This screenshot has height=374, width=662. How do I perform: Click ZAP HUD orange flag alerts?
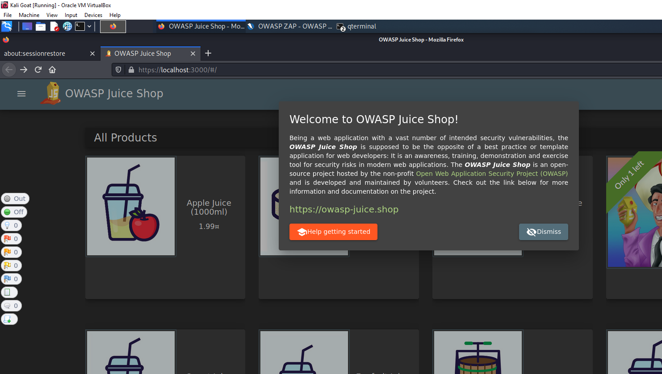tap(11, 252)
